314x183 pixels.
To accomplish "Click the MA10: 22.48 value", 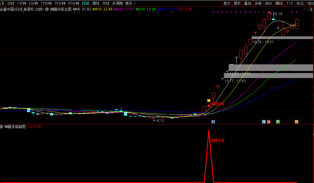I will click(103, 9).
